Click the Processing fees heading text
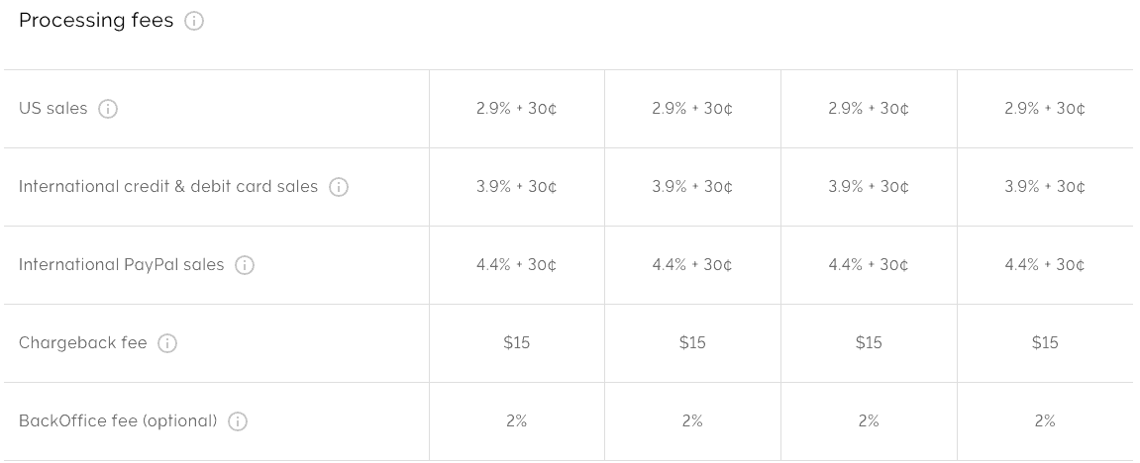The height and width of the screenshot is (463, 1140). [96, 21]
